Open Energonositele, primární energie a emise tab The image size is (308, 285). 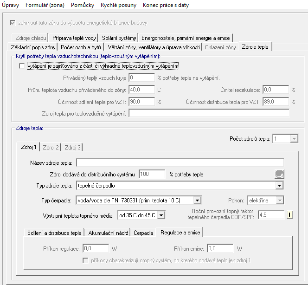coord(186,38)
